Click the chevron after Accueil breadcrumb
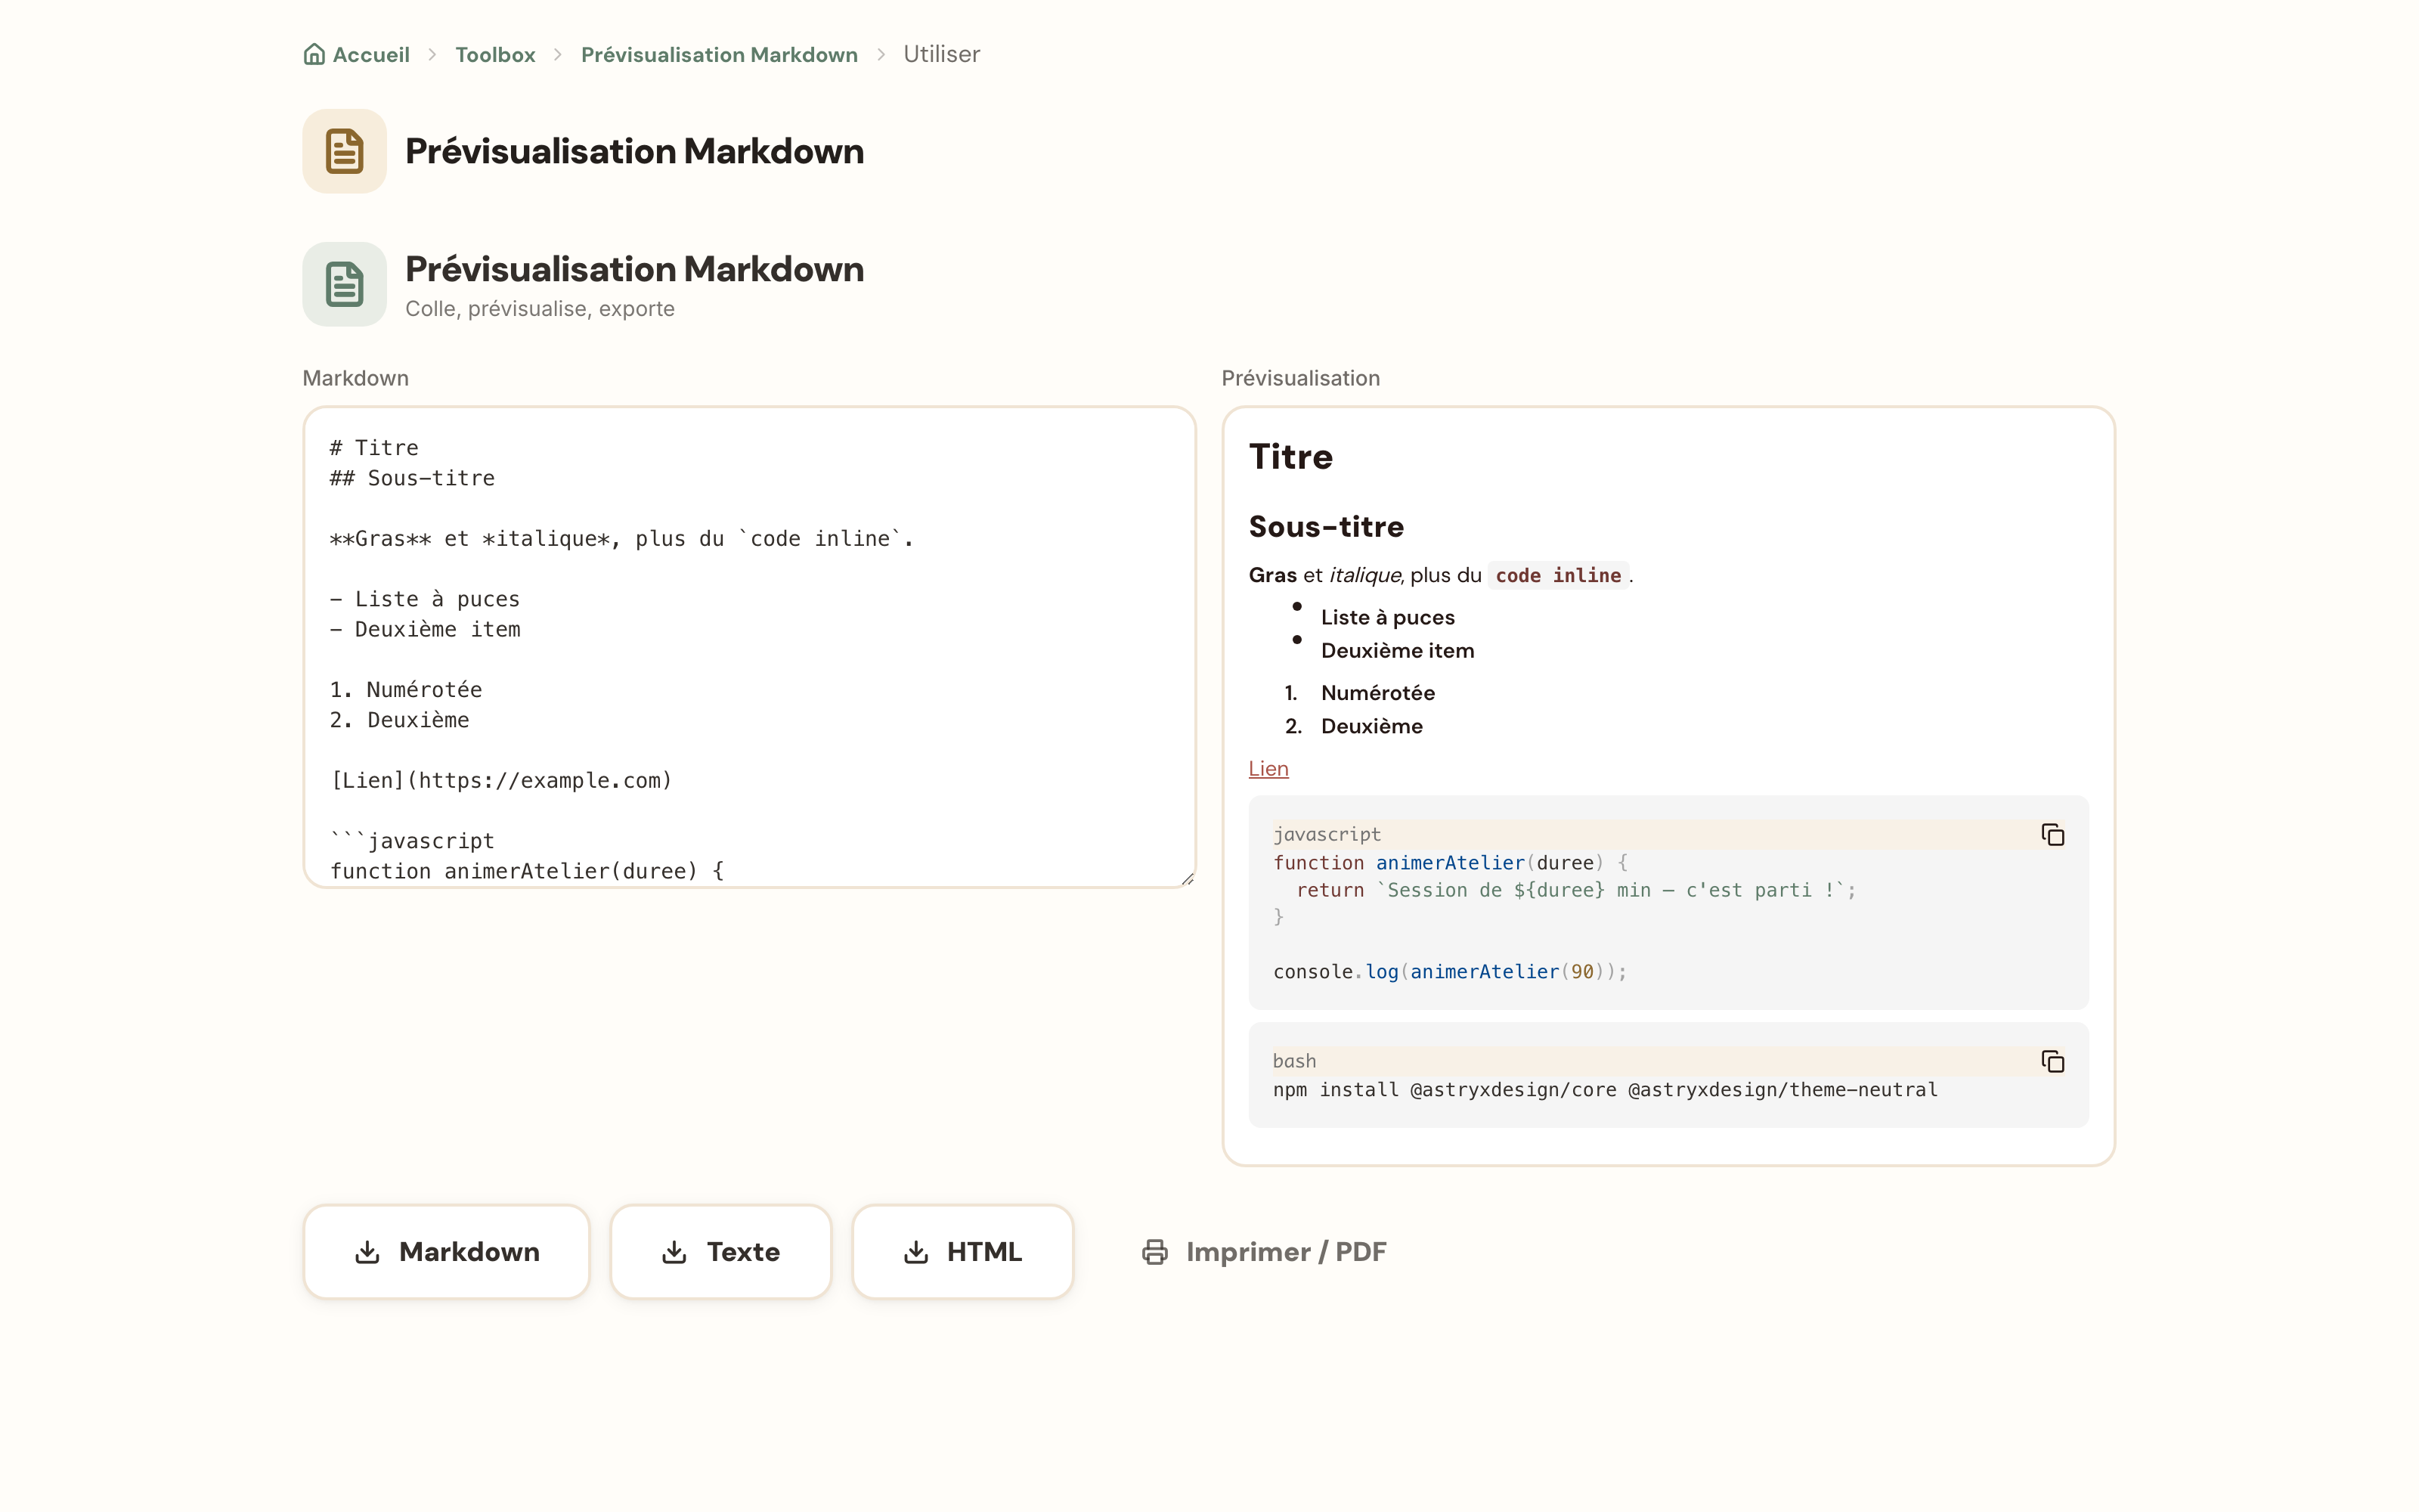The width and height of the screenshot is (2419, 1512). [x=433, y=54]
